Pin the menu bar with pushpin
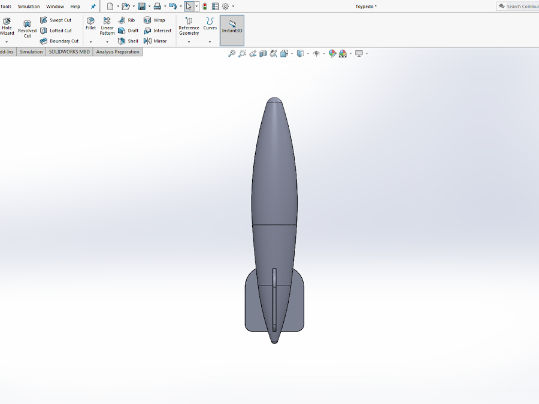The height and width of the screenshot is (404, 539). (93, 6)
